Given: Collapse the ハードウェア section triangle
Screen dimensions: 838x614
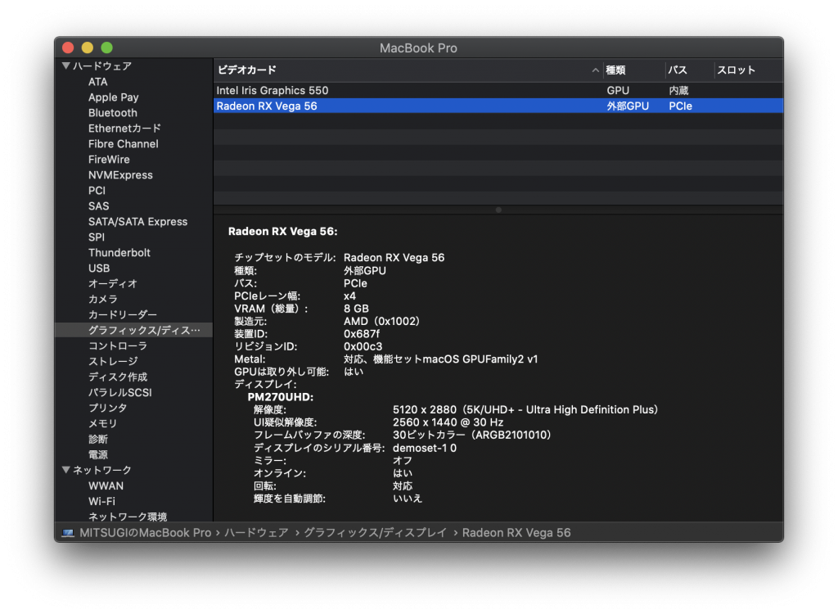Looking at the screenshot, I should tap(66, 65).
